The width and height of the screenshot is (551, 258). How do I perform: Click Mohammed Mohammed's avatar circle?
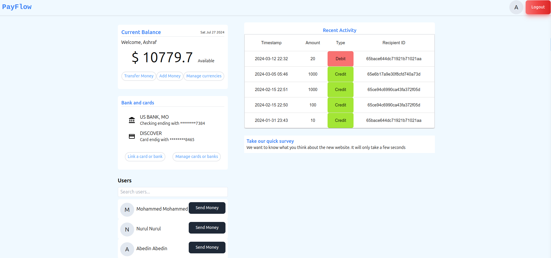click(127, 210)
